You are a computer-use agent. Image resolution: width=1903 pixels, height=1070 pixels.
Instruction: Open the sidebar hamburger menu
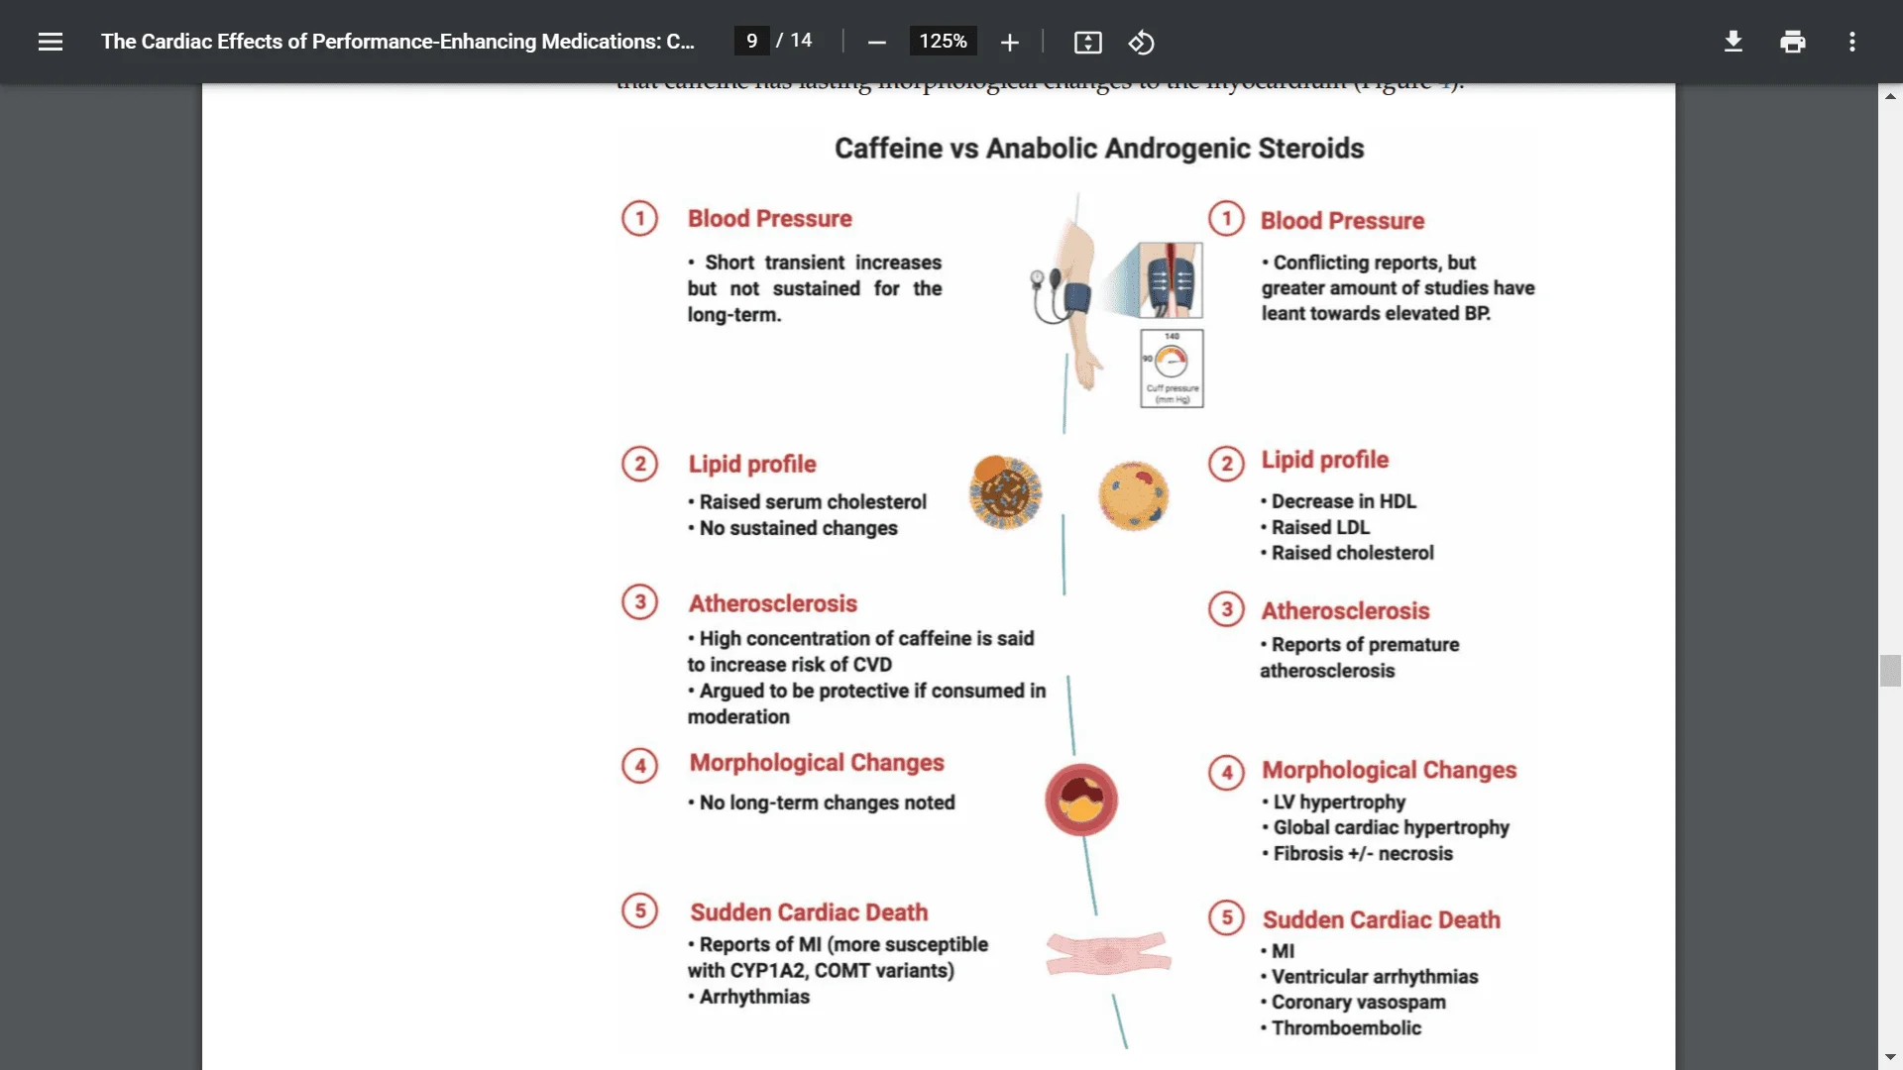pos(51,42)
